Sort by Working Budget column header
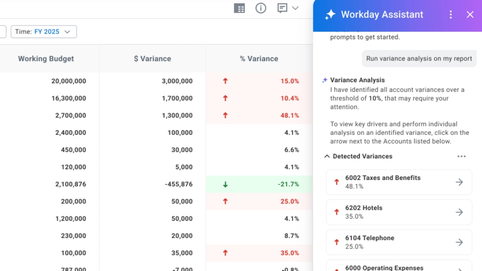Image resolution: width=482 pixels, height=271 pixels. (x=46, y=59)
